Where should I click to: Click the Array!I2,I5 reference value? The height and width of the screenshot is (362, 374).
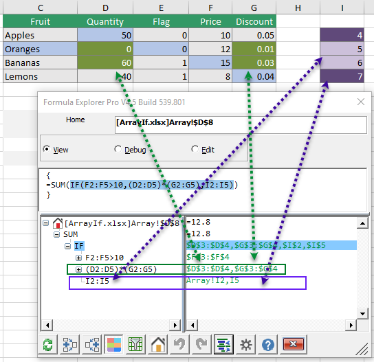[x=212, y=280]
